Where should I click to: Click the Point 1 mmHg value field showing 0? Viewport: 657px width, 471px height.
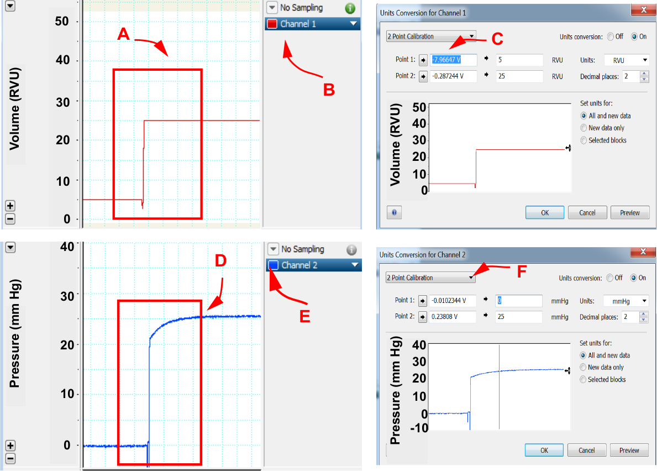[x=519, y=300]
